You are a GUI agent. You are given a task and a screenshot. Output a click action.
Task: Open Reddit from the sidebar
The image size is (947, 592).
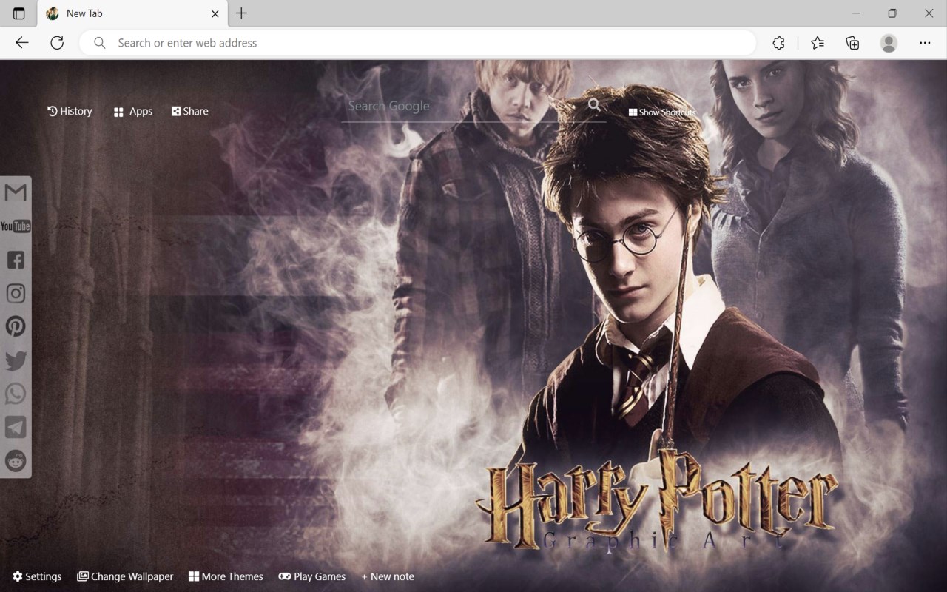[x=16, y=460]
